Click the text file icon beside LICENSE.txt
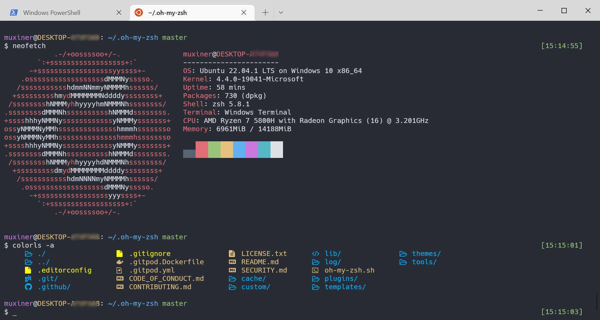Image resolution: width=600 pixels, height=320 pixels. click(x=232, y=254)
